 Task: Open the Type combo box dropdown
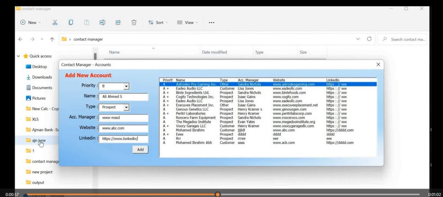coord(126,107)
